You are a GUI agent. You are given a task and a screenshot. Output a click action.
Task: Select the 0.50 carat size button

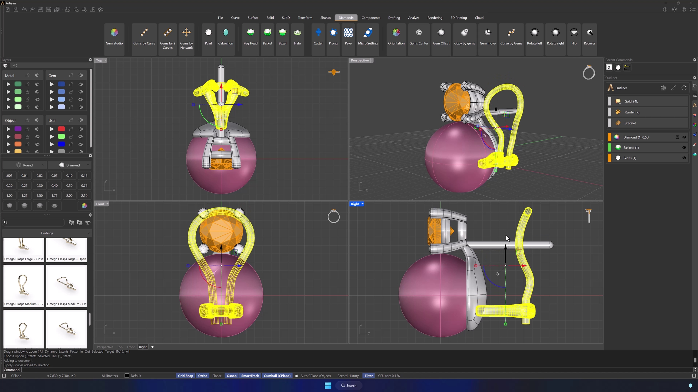pos(69,185)
